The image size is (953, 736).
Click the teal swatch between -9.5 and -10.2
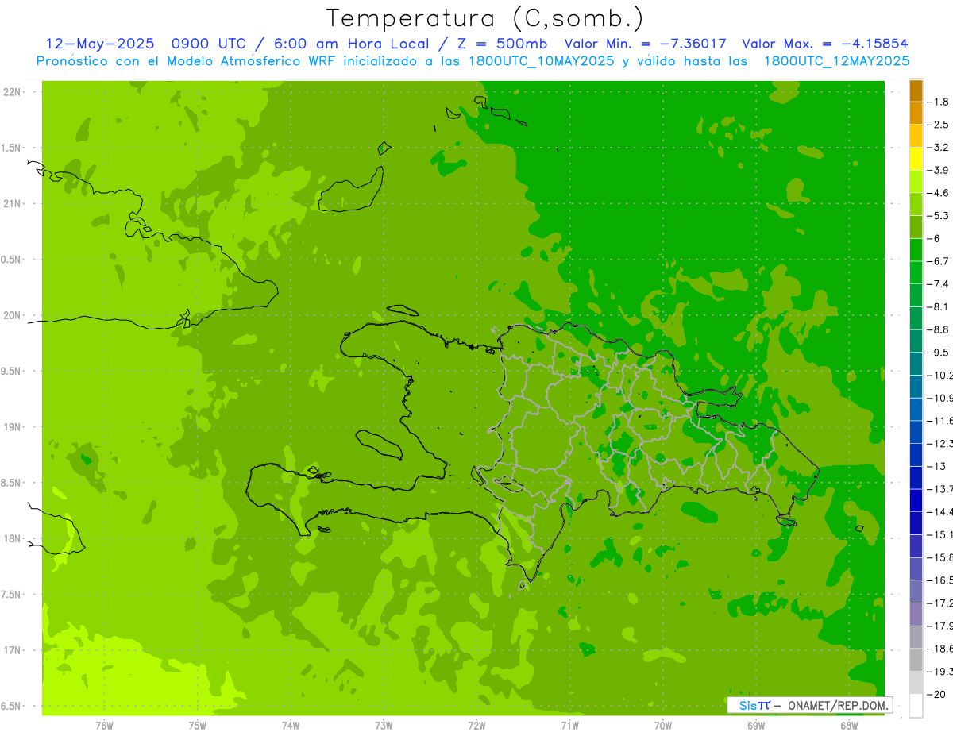[916, 364]
